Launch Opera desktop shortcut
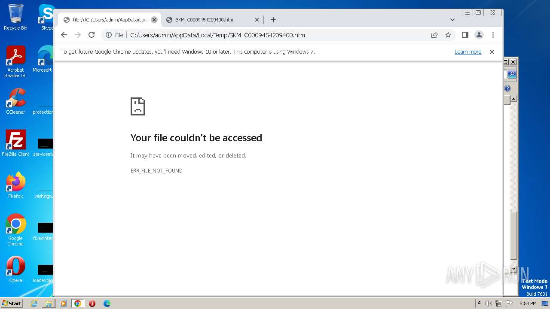 tap(15, 270)
